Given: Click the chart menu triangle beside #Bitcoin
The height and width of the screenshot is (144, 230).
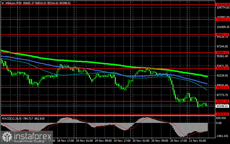Looking at the screenshot, I should [2, 3].
